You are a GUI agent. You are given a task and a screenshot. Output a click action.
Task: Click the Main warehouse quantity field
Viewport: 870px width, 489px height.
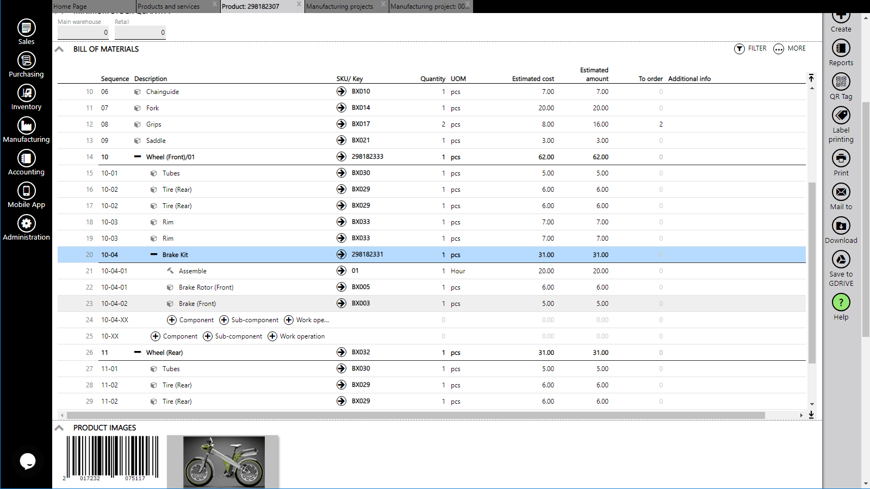point(82,32)
